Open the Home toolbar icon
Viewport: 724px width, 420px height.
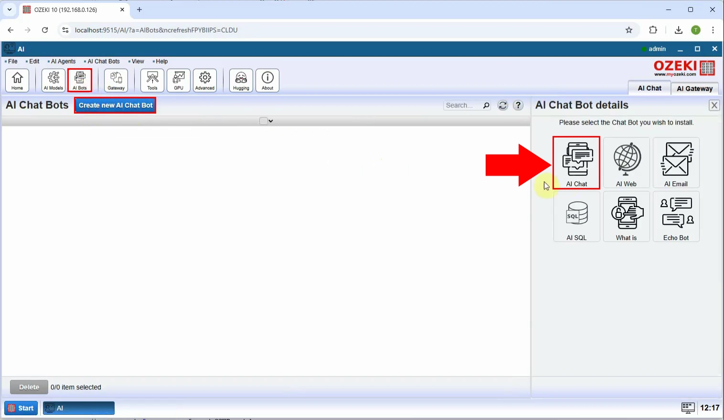[x=17, y=80]
